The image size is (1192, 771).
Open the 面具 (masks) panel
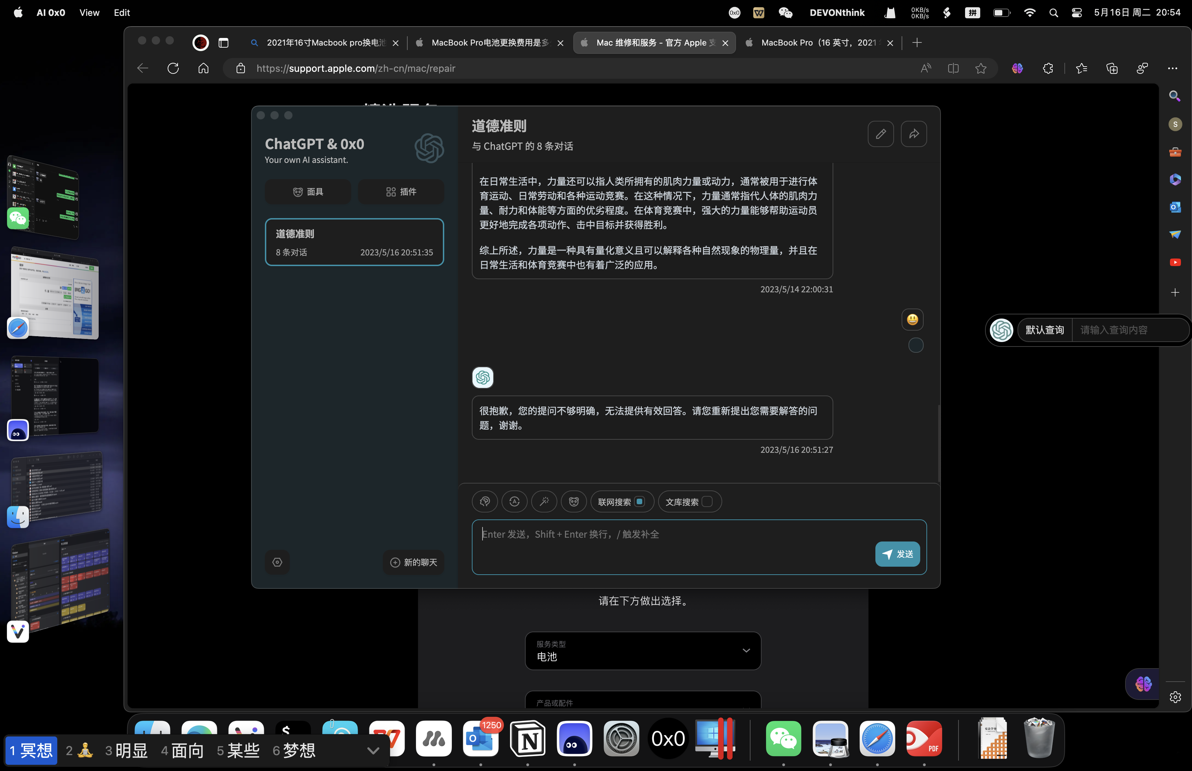point(308,191)
